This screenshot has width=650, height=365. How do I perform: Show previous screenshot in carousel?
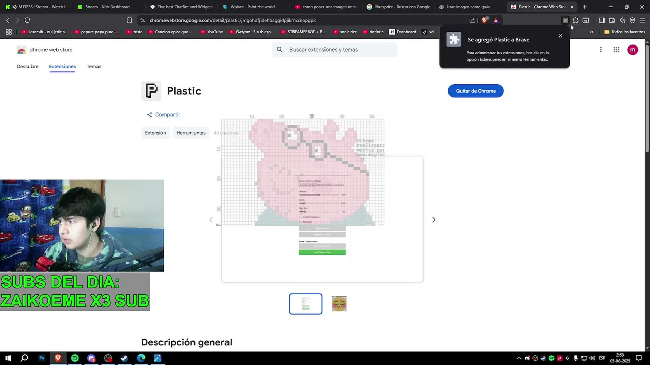(x=211, y=220)
